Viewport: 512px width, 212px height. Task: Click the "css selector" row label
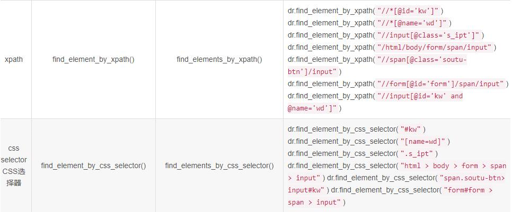coord(14,154)
